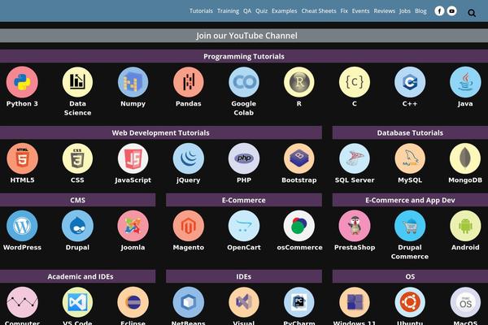Screen dimensions: 488x325
Task: Open the VS Code icon
Action: pyautogui.click(x=77, y=302)
